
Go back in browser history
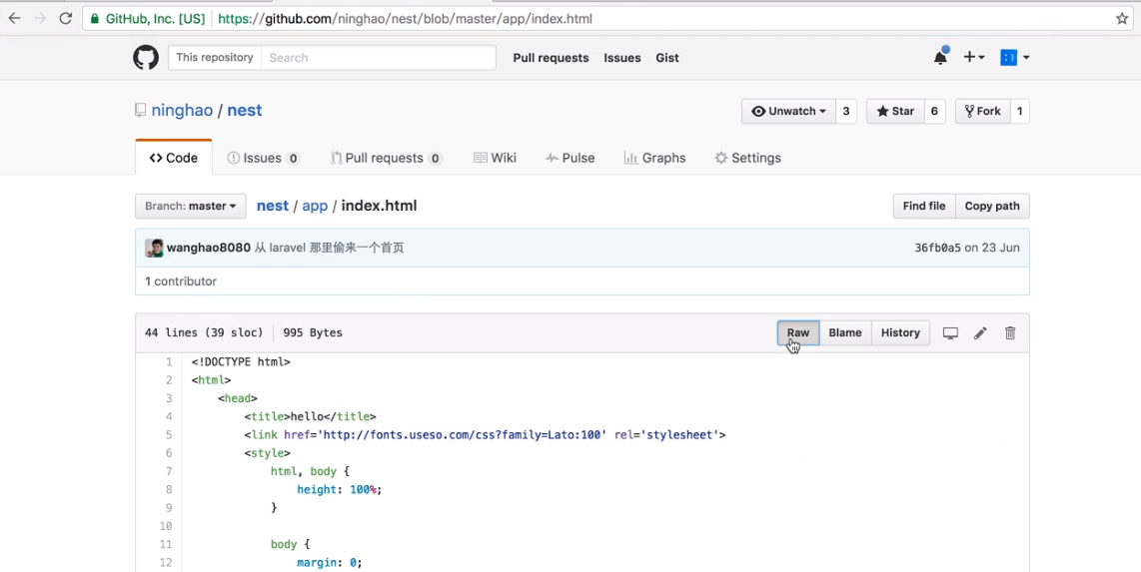point(15,19)
